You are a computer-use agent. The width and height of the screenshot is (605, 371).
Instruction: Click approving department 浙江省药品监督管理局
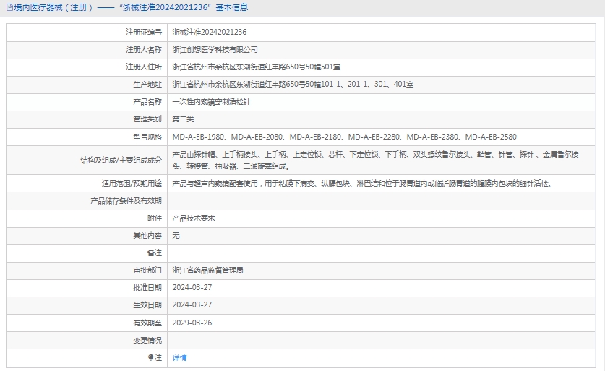click(207, 270)
